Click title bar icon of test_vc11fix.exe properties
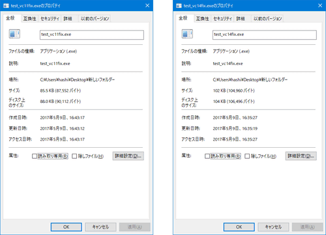This screenshot has width=326, height=235. pos(6,6)
